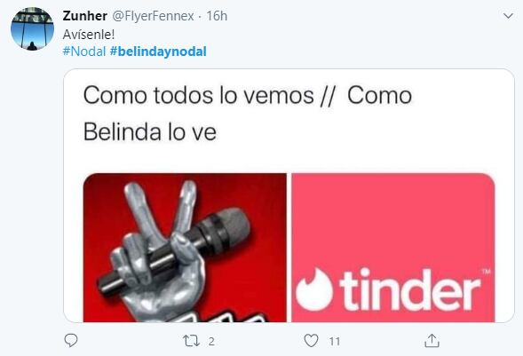Open the La Voz microphone hand image
The width and height of the screenshot is (523, 356).
(x=185, y=248)
